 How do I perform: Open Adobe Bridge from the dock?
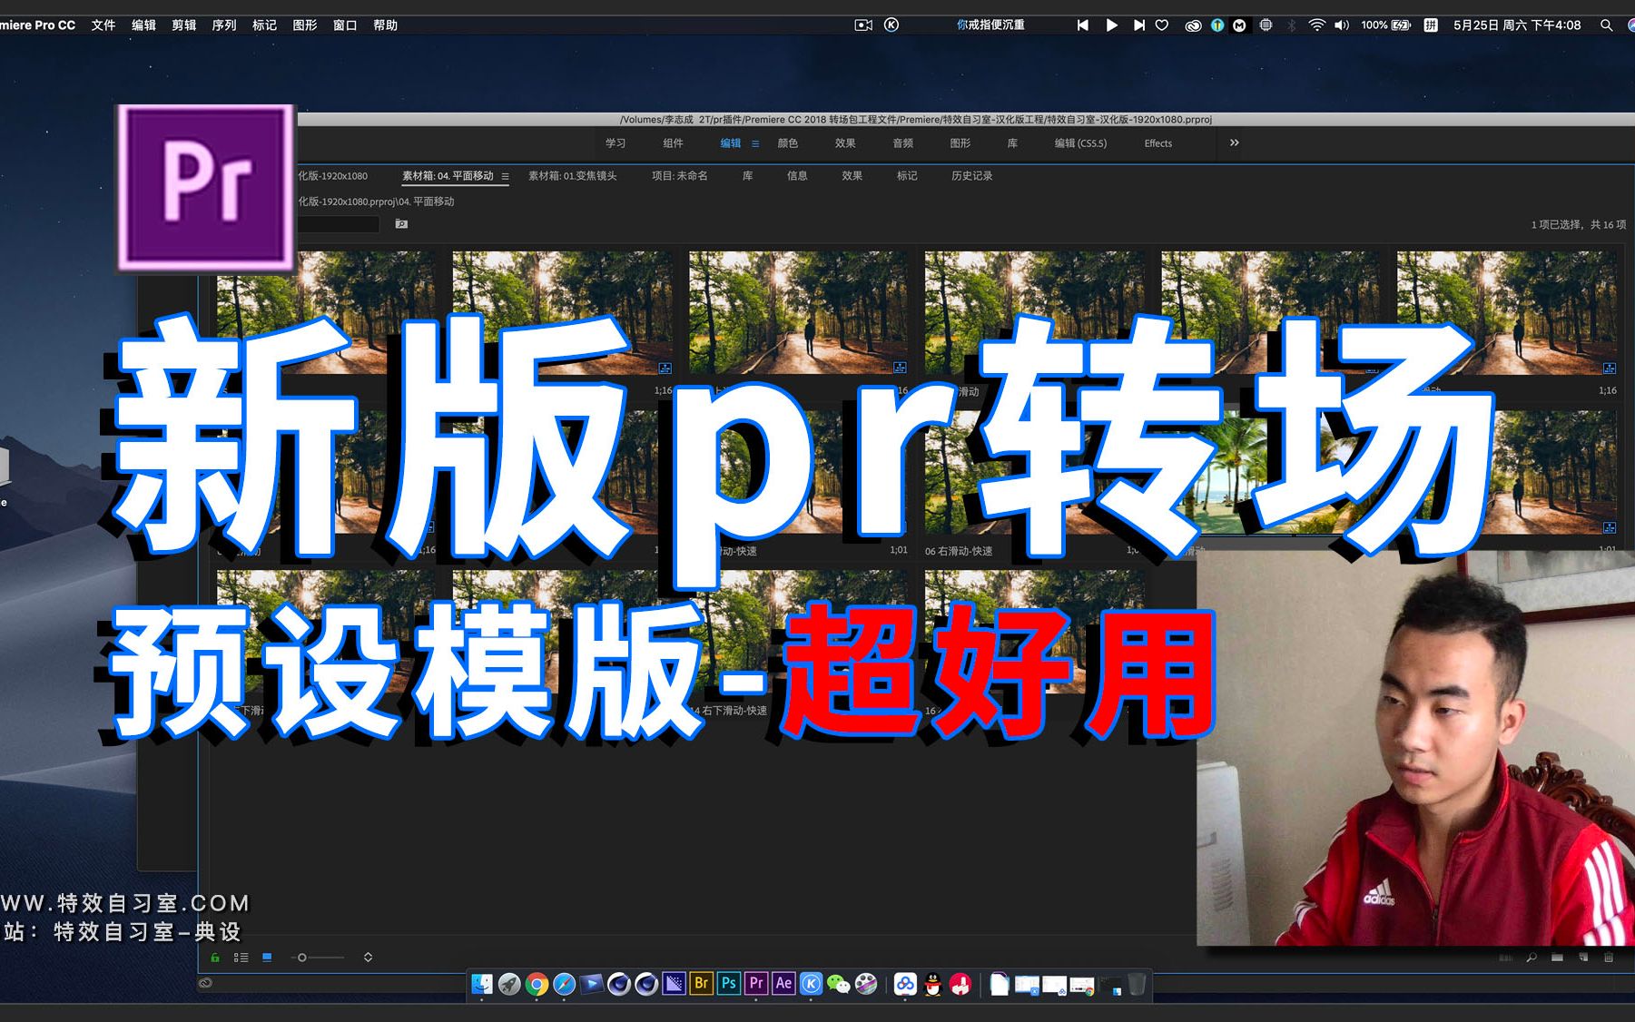701,983
